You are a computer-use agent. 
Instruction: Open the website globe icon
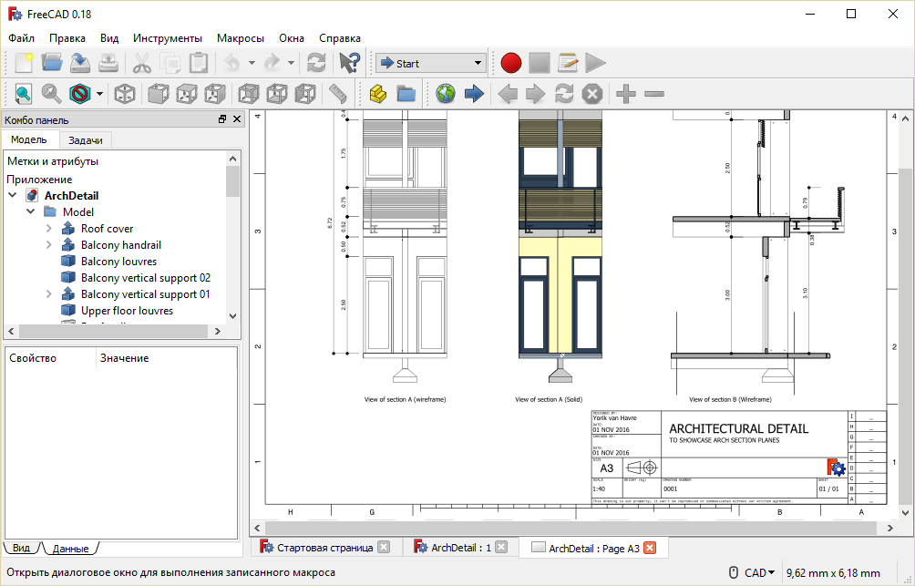click(445, 94)
